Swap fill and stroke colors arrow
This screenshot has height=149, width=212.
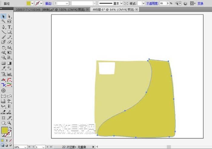[x=11, y=128]
